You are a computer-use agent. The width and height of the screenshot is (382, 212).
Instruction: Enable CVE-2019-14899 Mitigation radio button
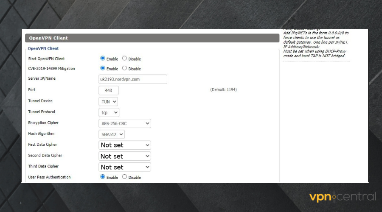click(x=103, y=68)
